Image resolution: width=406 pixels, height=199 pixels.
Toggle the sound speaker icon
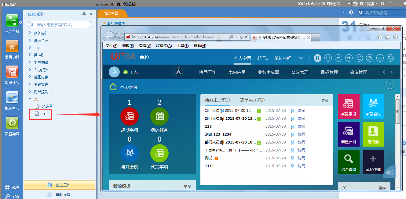point(390,172)
